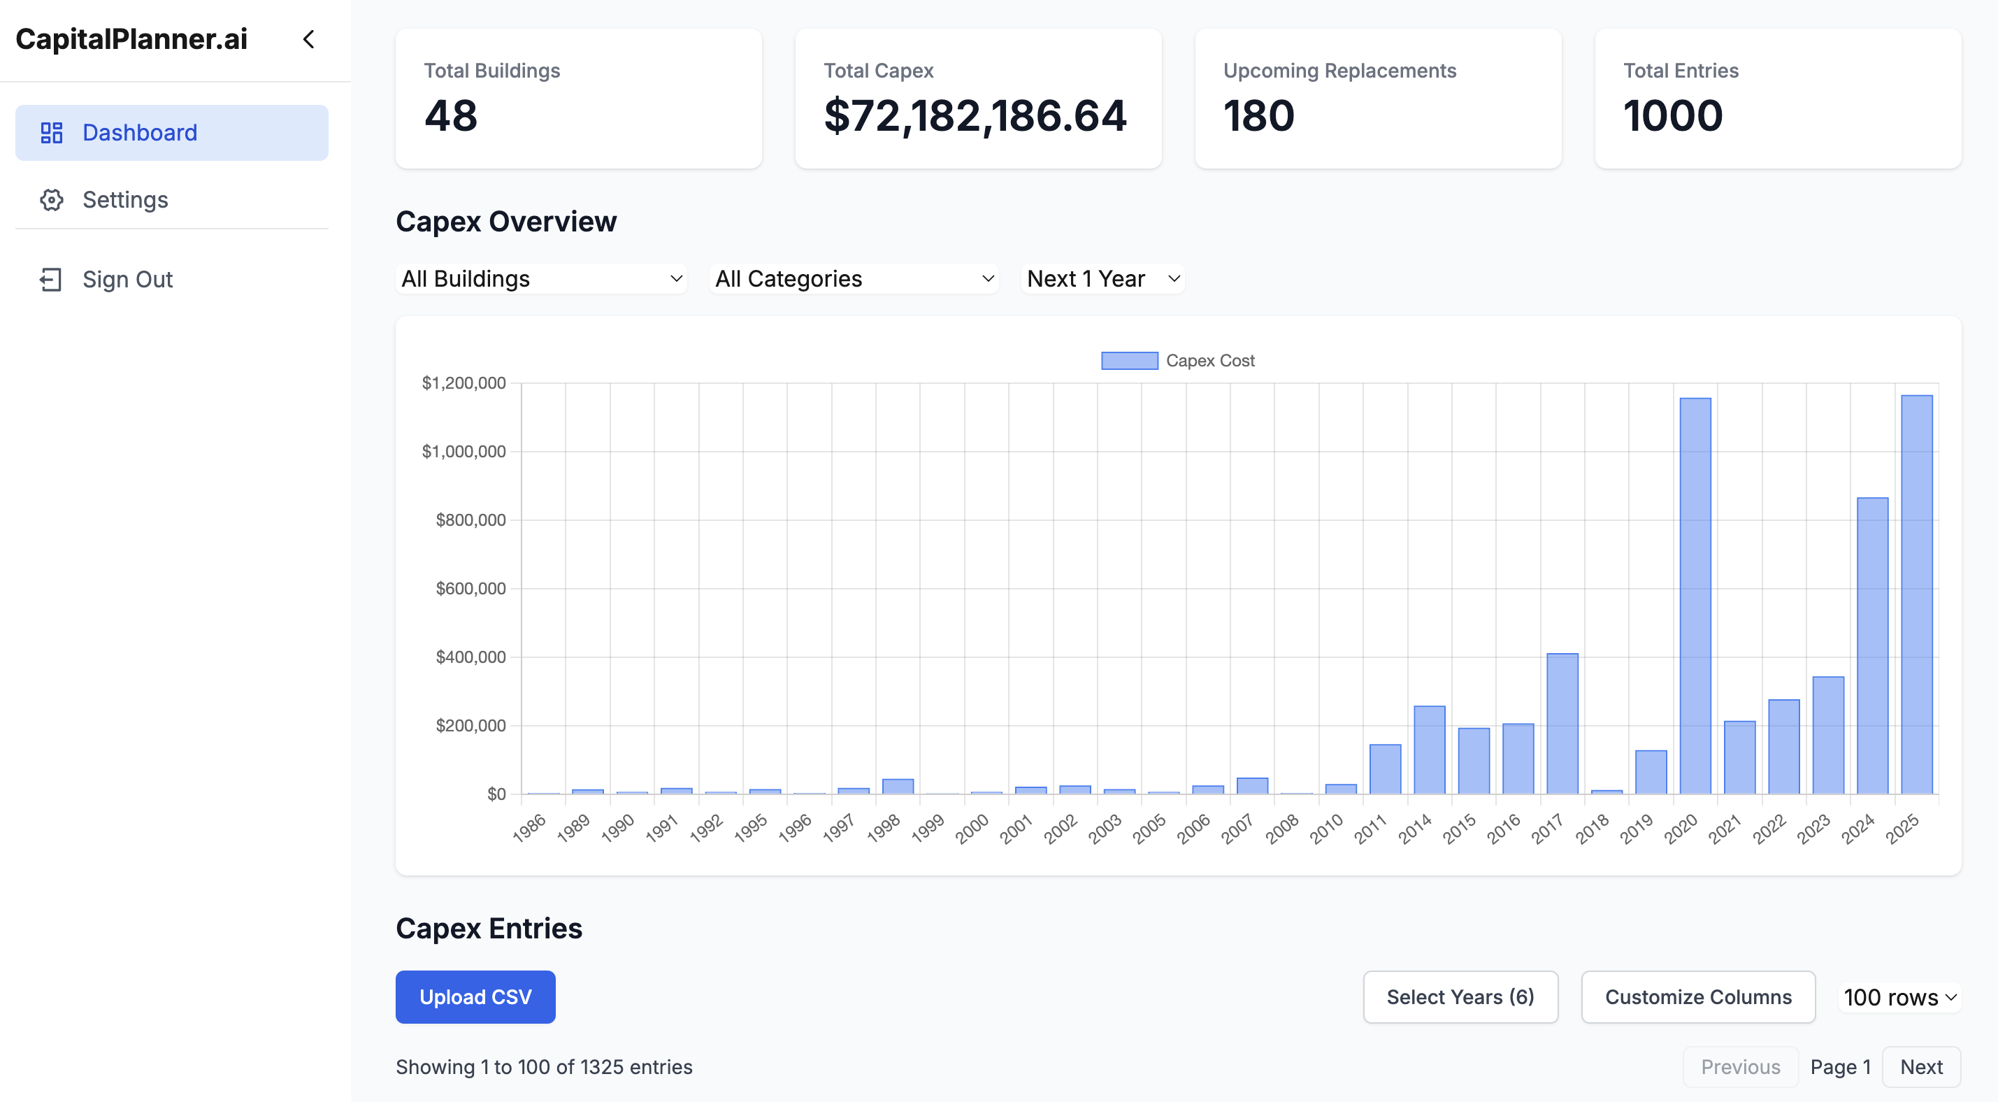Viewport: 1998px width, 1102px height.
Task: Click the Upload CSV button
Action: 475,996
